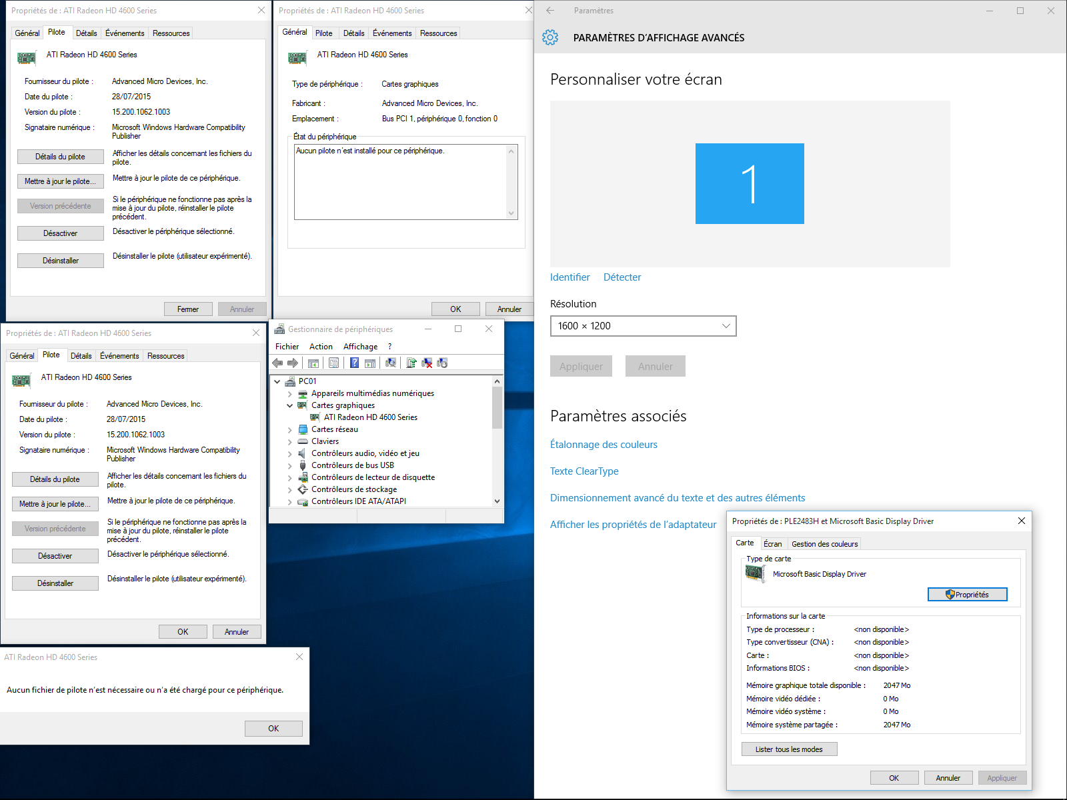The image size is (1067, 800).
Task: Open Étalonnage des couleurs link
Action: pyautogui.click(x=604, y=445)
